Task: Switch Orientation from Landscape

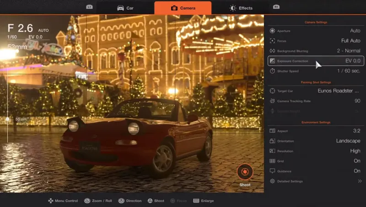Action: click(348, 141)
